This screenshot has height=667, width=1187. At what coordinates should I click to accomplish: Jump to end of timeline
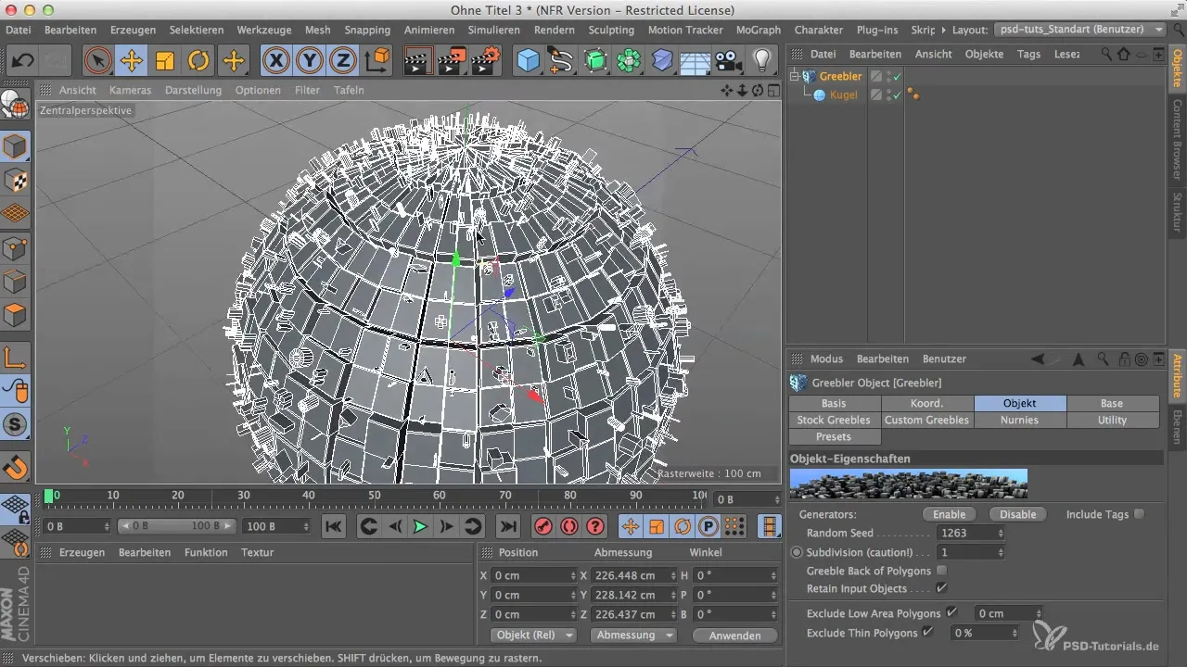[507, 526]
